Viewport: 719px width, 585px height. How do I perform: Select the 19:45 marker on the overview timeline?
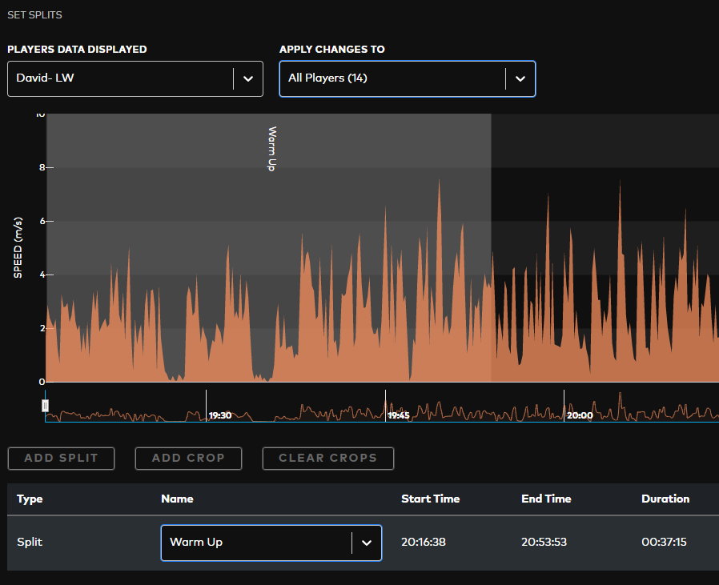tap(399, 415)
